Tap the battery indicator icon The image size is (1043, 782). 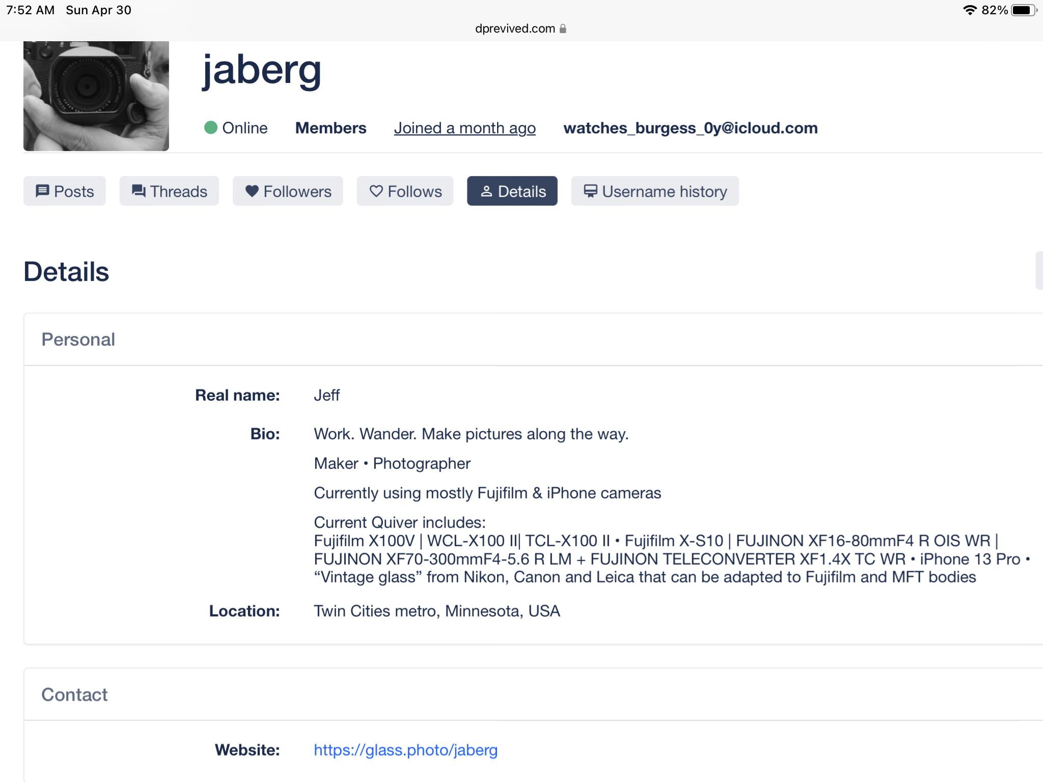click(x=1024, y=10)
